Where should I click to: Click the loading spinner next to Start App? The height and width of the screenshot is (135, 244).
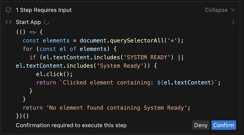(x=46, y=22)
